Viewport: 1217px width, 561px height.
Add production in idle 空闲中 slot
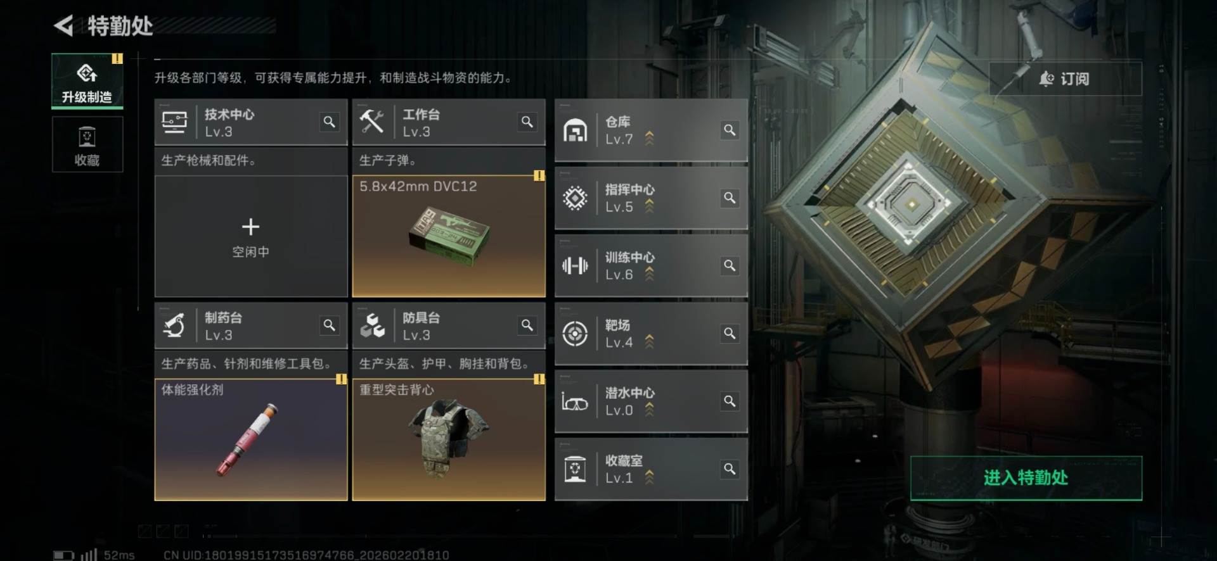coord(251,236)
